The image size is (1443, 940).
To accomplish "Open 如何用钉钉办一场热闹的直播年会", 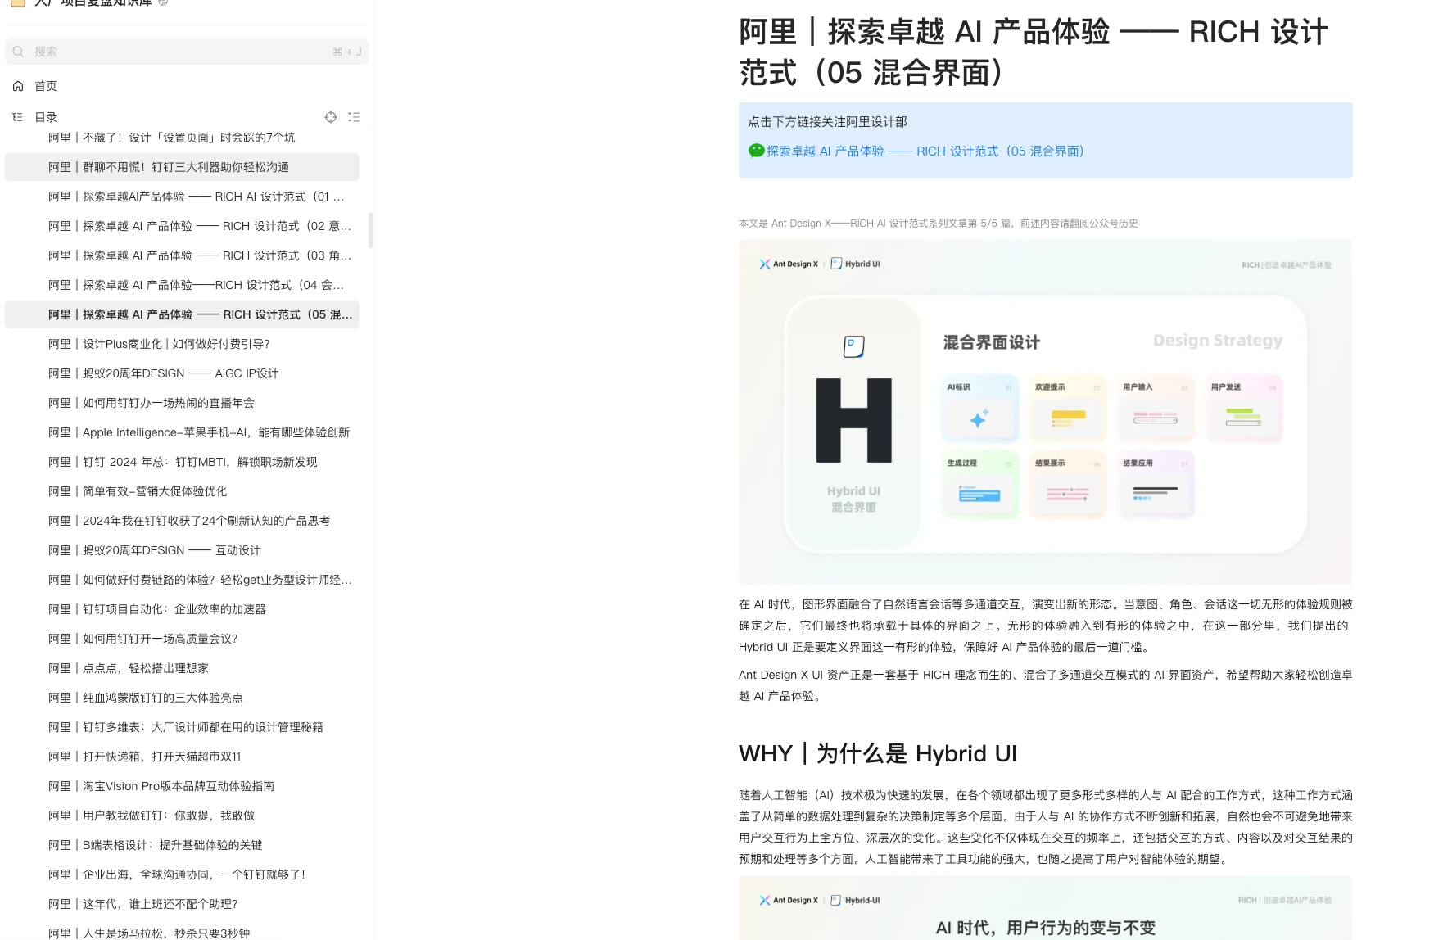I will (x=182, y=403).
